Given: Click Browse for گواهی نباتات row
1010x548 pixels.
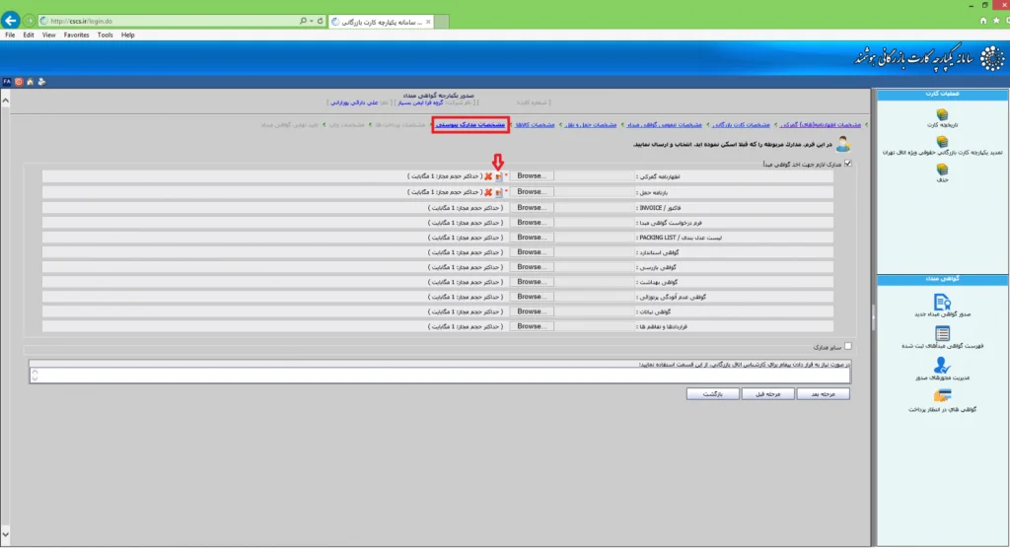Looking at the screenshot, I should (532, 311).
